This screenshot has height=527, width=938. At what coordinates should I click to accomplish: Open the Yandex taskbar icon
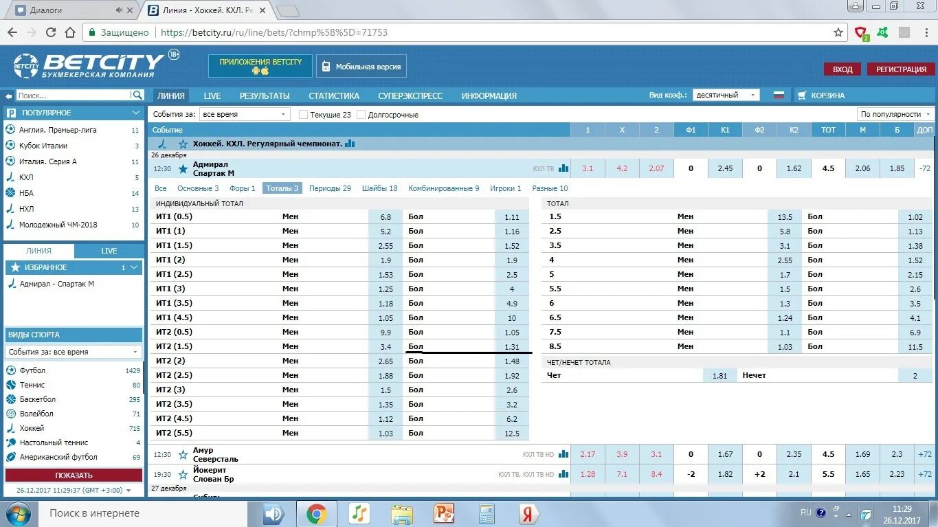(x=528, y=513)
